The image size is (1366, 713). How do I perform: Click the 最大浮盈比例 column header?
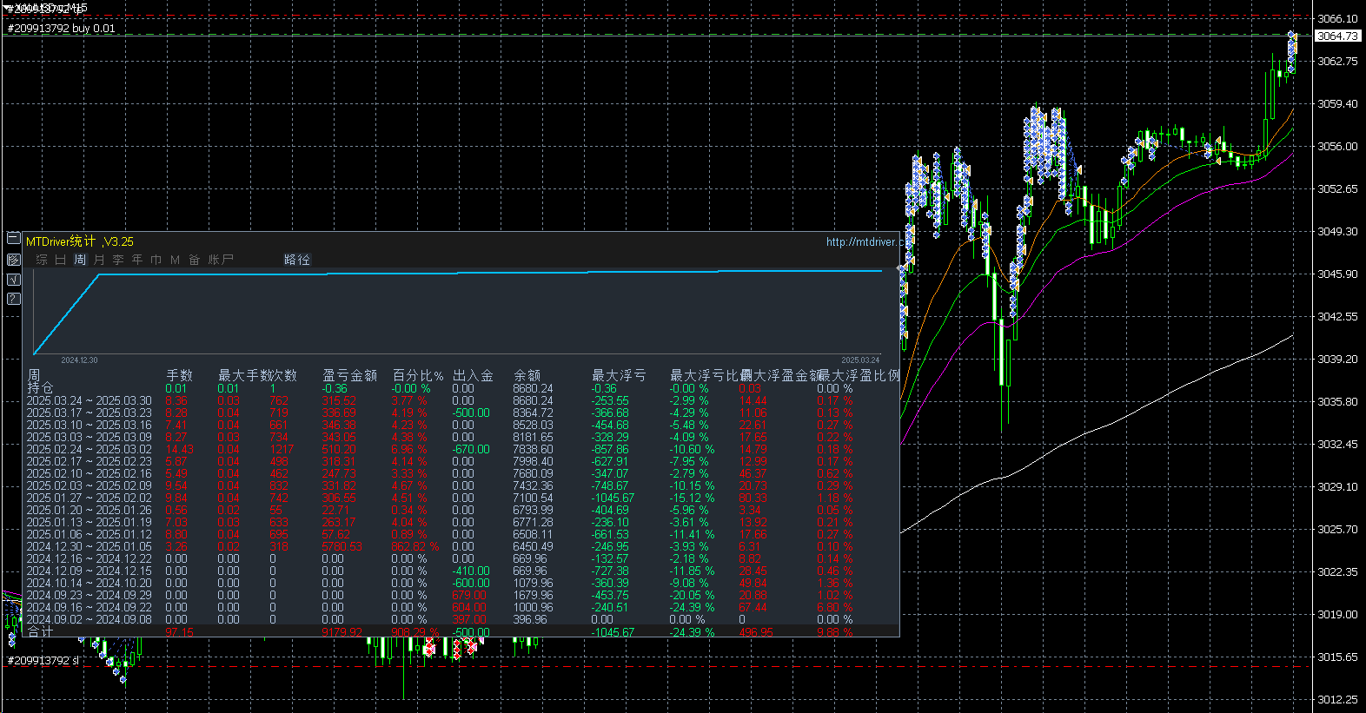tap(859, 375)
